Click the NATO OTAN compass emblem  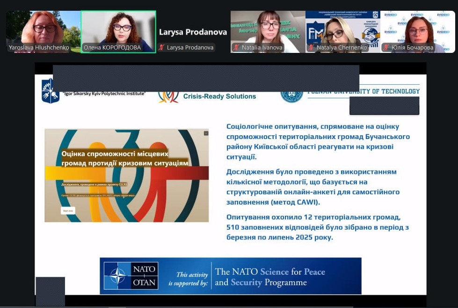tap(117, 276)
